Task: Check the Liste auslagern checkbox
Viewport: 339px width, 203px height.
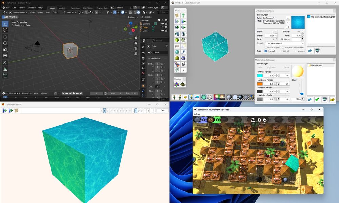Action: 266,47
